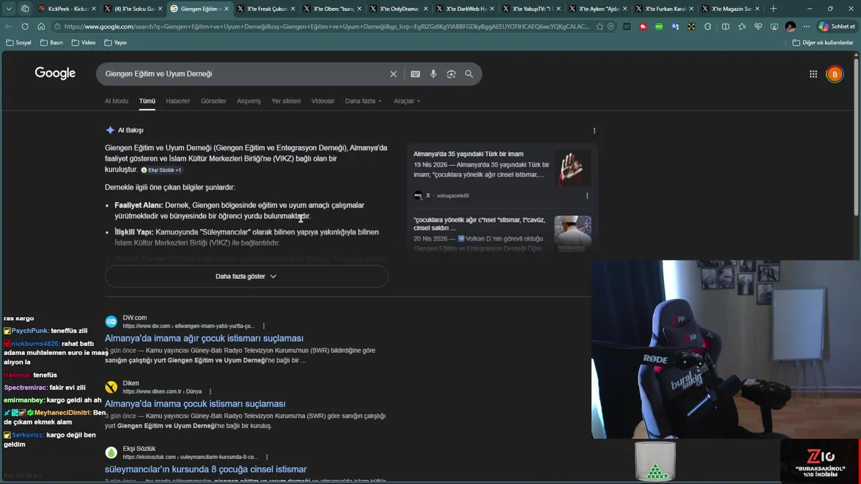Click the red extension icon in the toolbar

[x=643, y=26]
